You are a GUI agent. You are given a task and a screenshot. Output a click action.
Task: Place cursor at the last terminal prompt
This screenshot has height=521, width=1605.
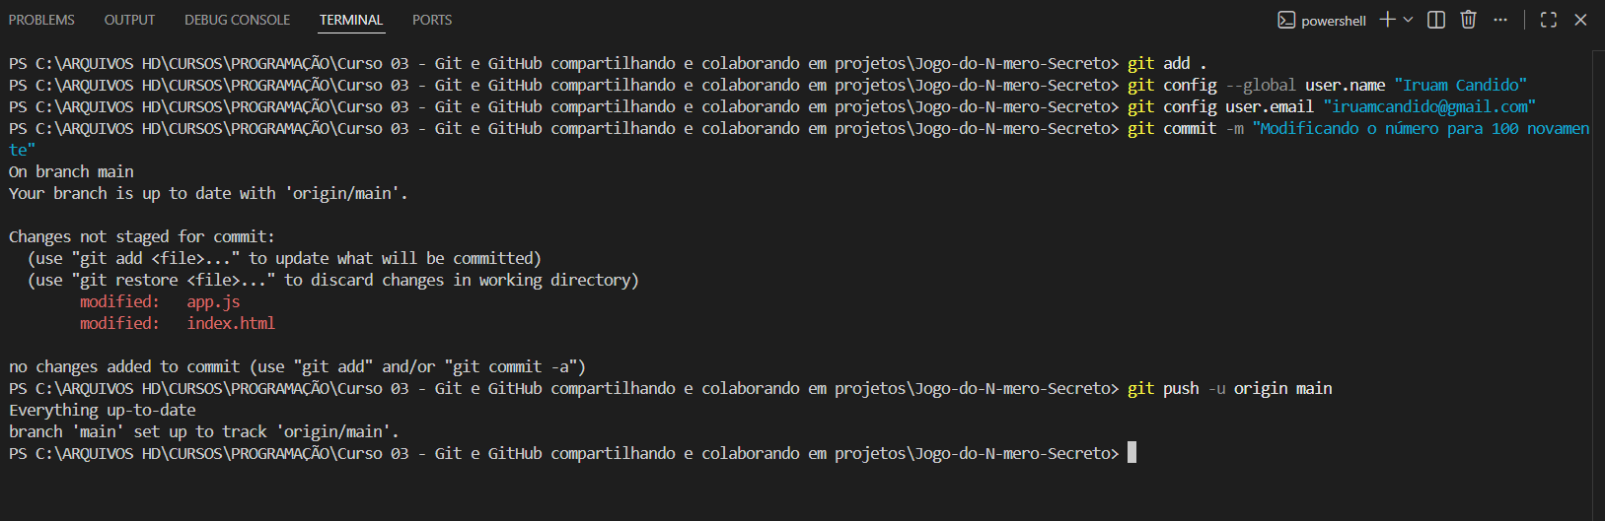pyautogui.click(x=1131, y=453)
